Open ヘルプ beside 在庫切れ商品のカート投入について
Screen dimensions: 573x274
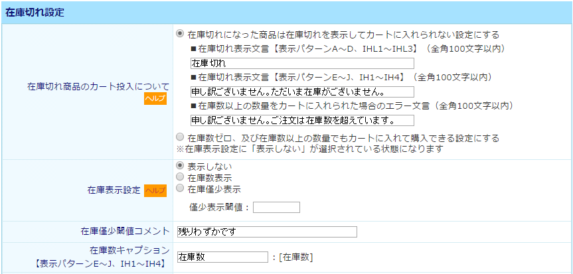[155, 99]
